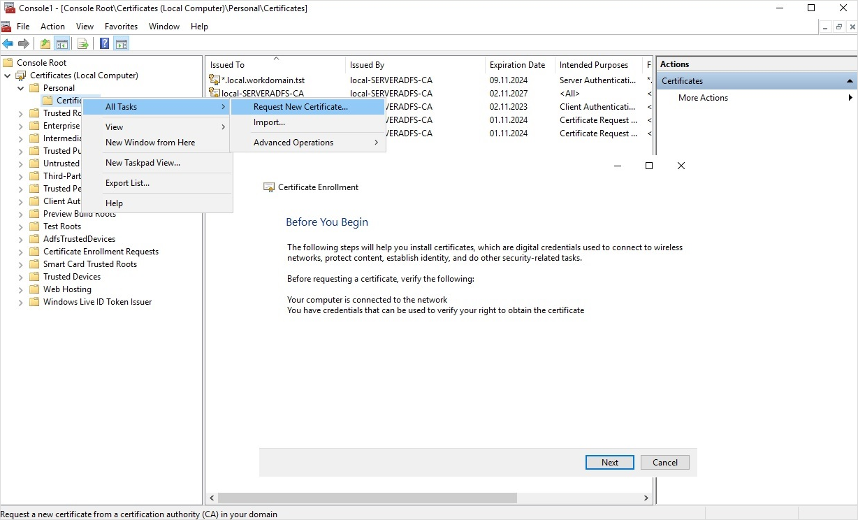Click the MMC toolbox icon beside File
The height and width of the screenshot is (520, 858).
(6, 27)
